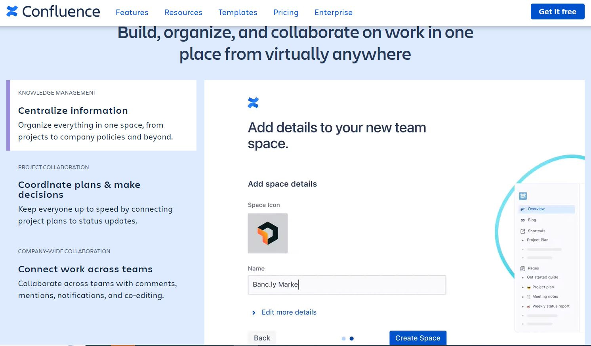Click the Space Icon thumbnail to change it

[x=267, y=233]
